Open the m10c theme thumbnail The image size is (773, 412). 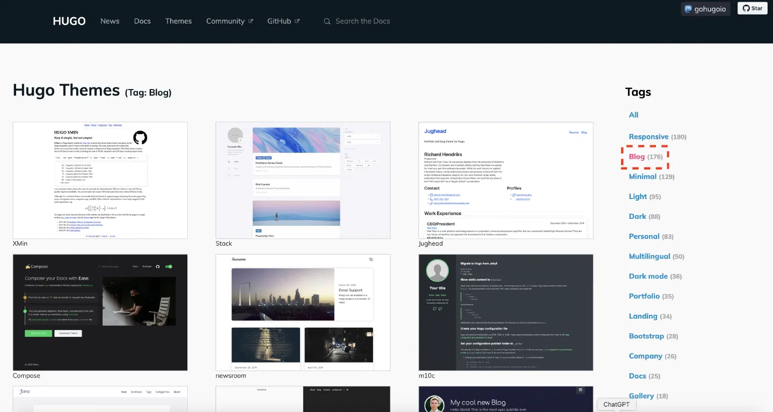[506, 312]
